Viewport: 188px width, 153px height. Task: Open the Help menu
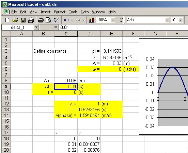coord(112,12)
